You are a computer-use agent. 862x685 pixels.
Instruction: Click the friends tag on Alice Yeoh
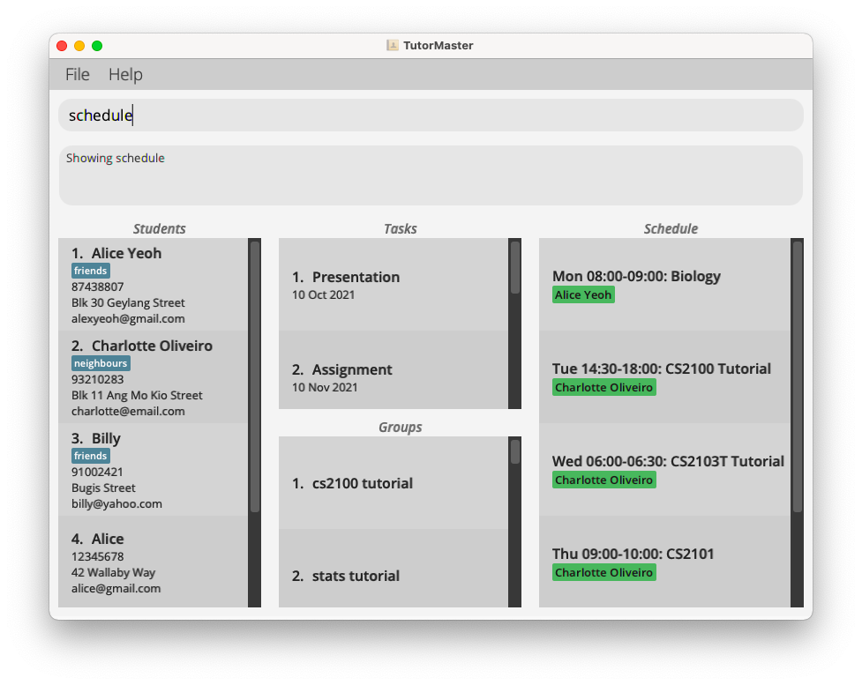tap(91, 271)
